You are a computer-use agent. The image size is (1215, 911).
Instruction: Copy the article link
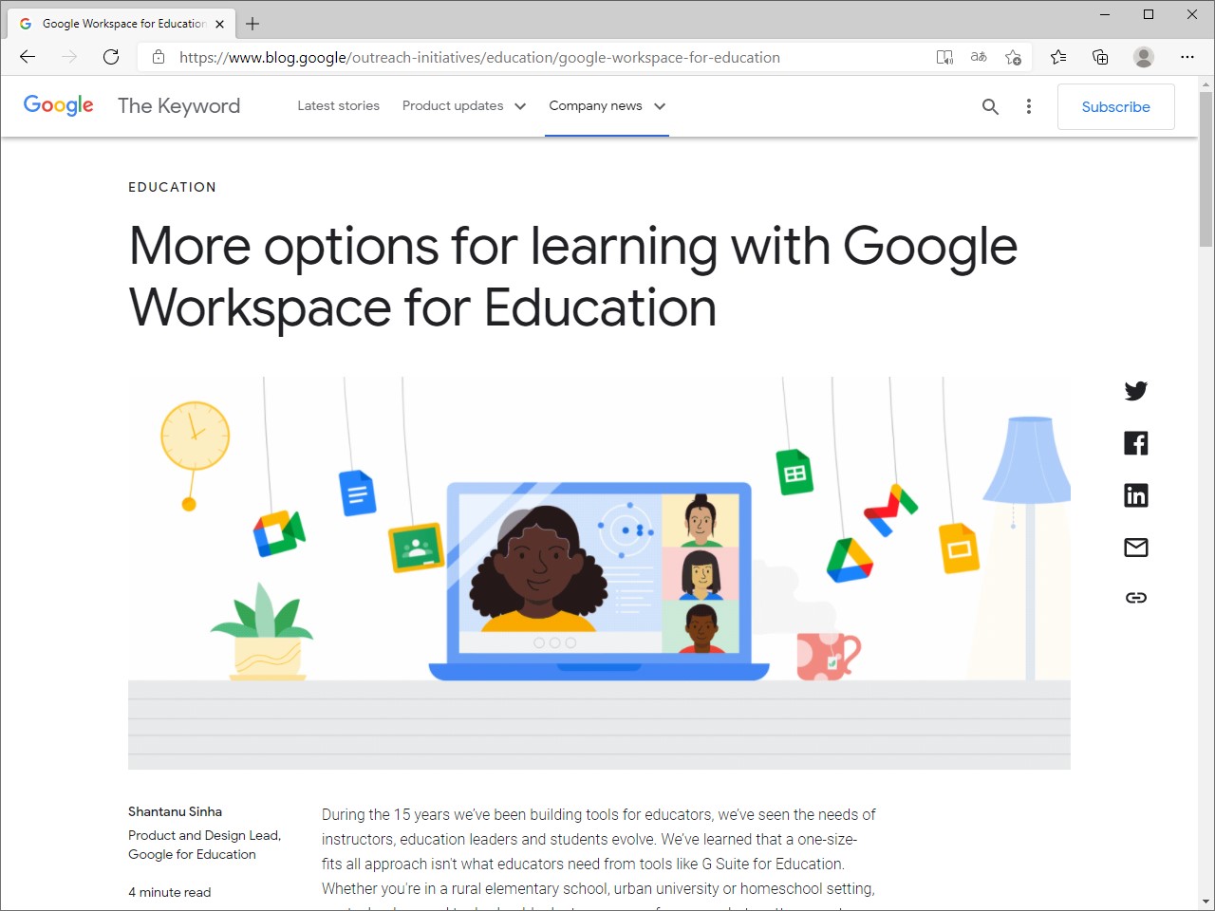point(1135,597)
